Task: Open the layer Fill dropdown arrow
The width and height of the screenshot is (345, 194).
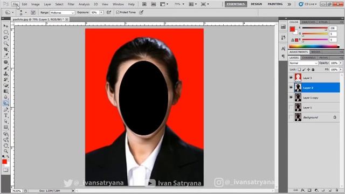Action: [x=341, y=70]
